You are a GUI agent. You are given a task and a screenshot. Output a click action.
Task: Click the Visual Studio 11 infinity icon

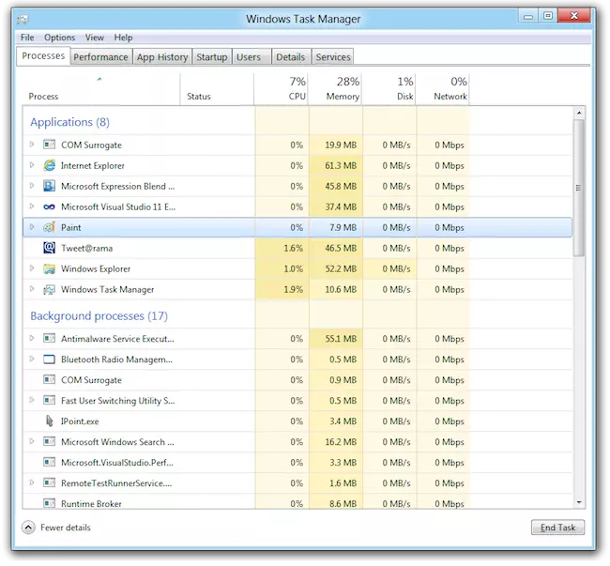[49, 207]
